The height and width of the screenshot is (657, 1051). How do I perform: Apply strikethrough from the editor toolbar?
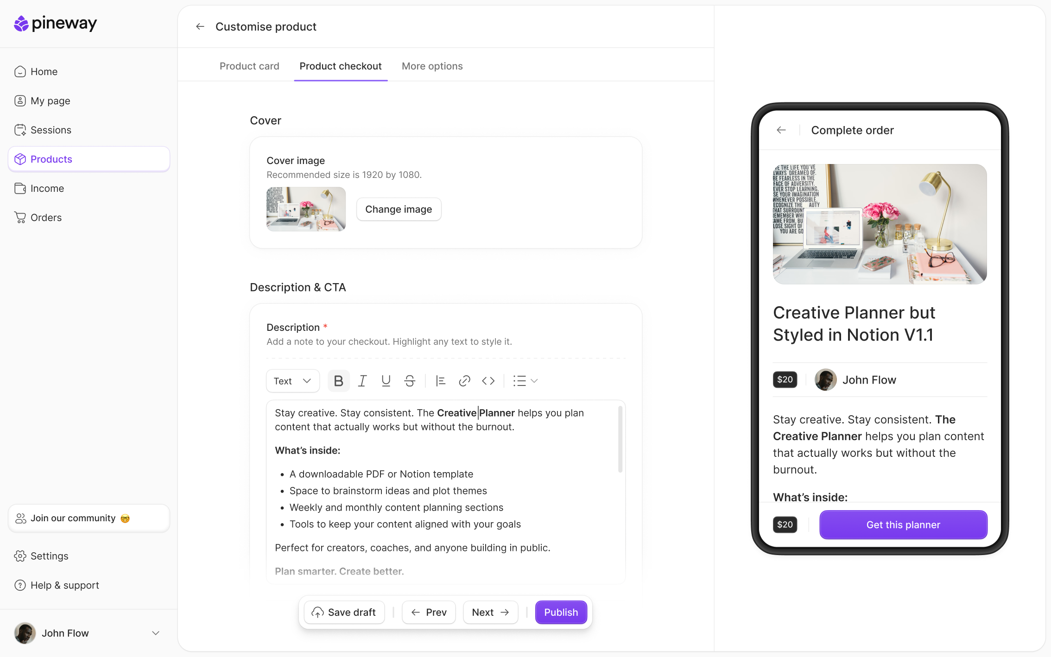(x=410, y=381)
